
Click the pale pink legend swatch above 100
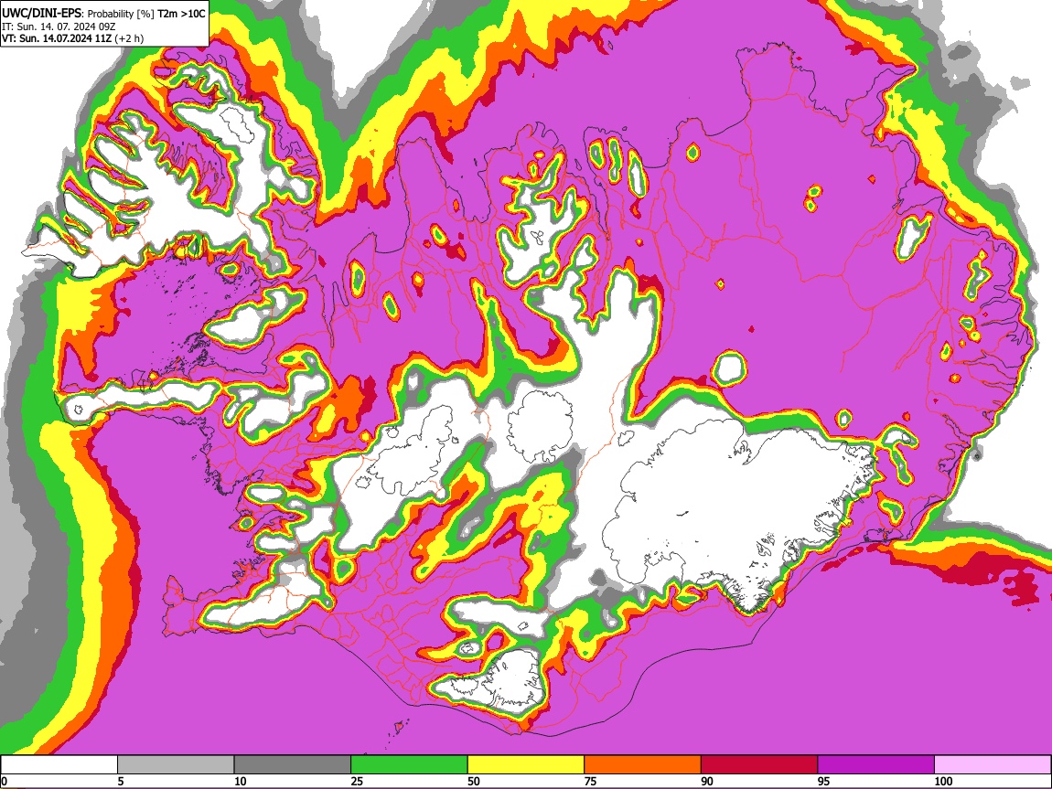coord(993,765)
